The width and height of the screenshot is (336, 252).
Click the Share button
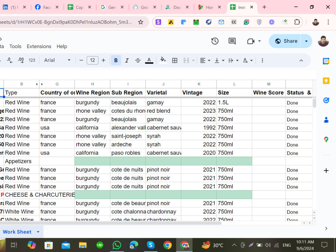285,41
